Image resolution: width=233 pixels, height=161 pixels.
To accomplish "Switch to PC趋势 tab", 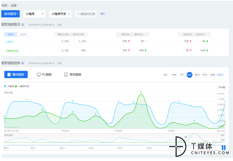I will [44, 75].
